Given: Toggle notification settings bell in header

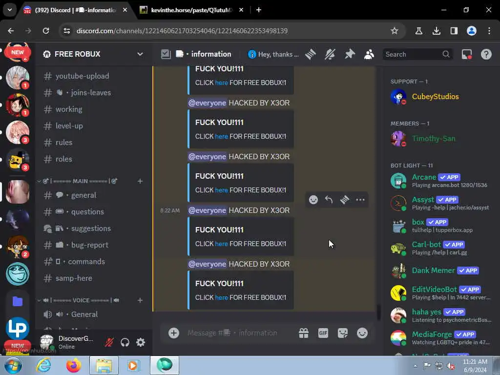Looking at the screenshot, I should tap(330, 54).
